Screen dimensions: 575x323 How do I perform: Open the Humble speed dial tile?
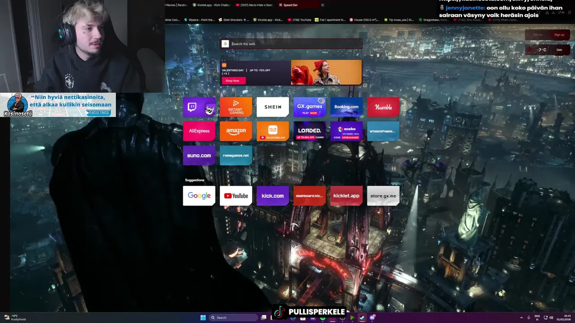click(x=383, y=107)
